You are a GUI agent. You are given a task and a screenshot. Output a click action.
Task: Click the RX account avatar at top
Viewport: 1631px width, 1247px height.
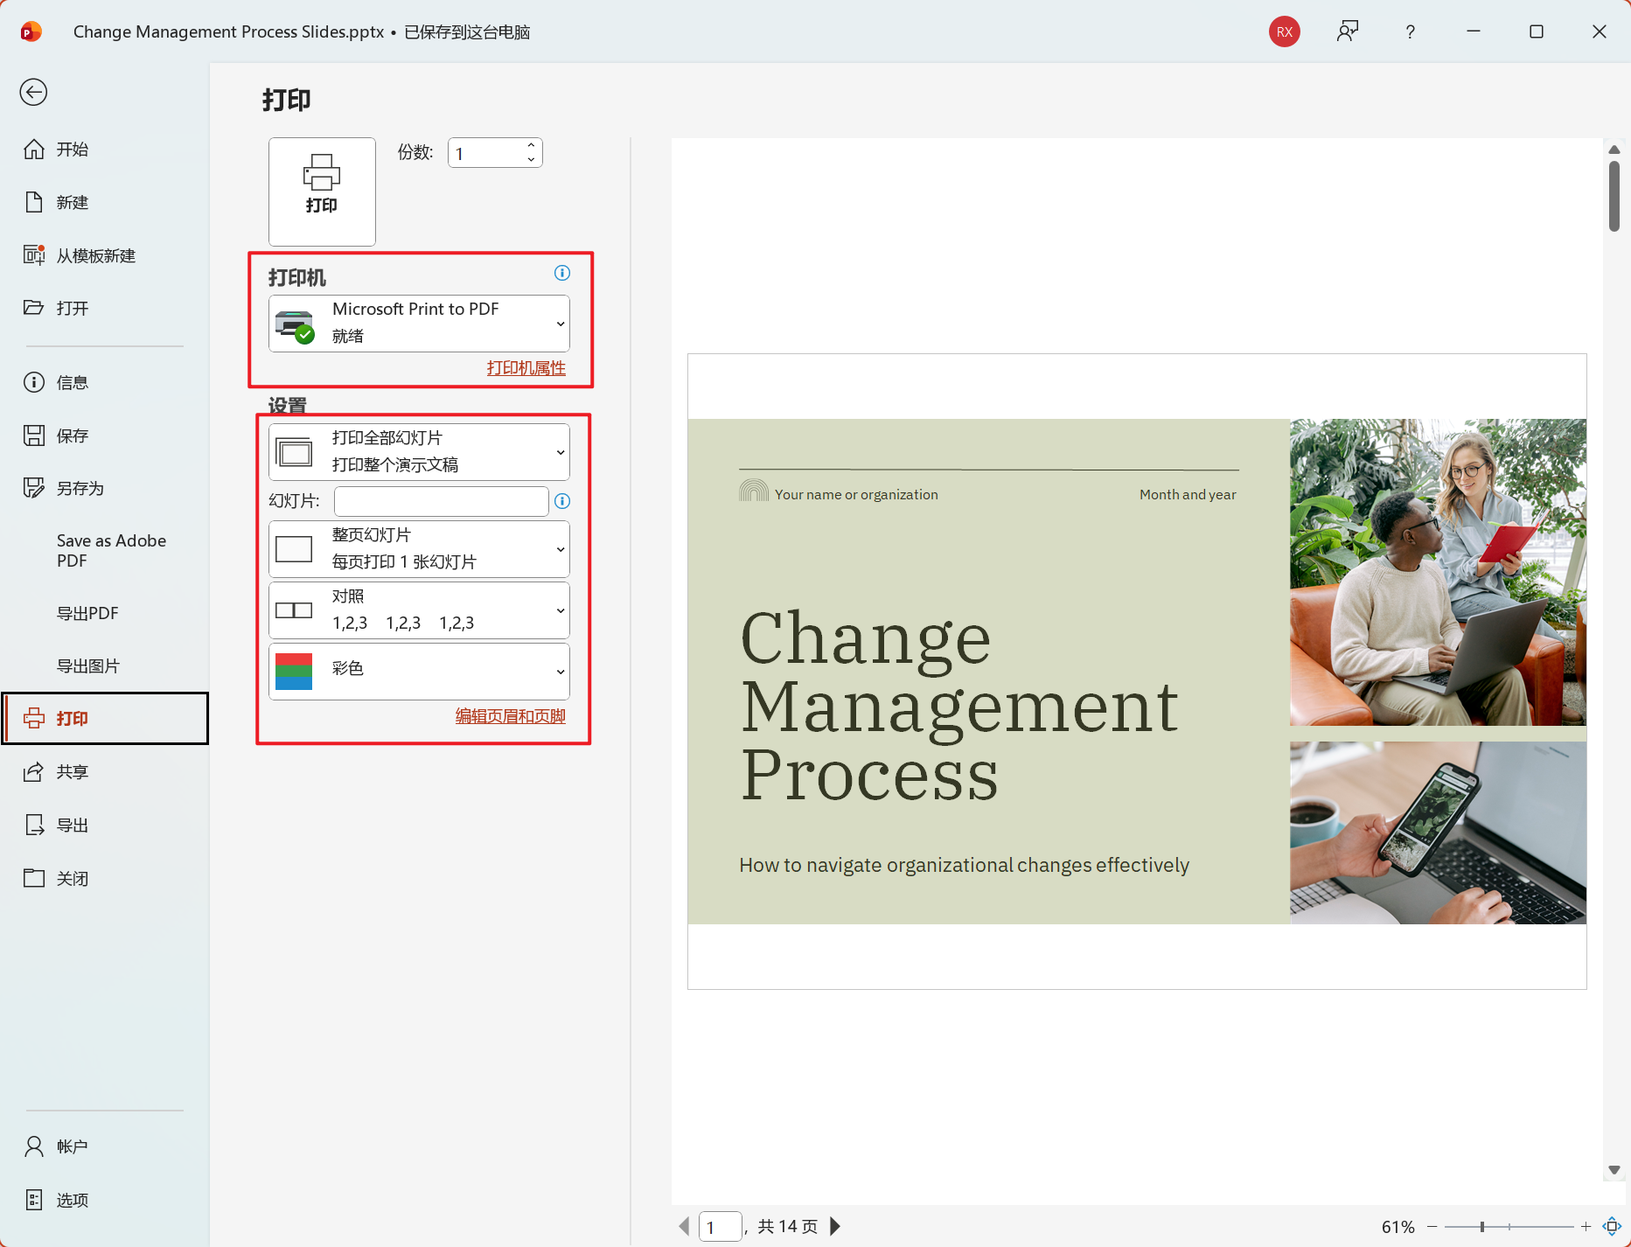[x=1284, y=31]
